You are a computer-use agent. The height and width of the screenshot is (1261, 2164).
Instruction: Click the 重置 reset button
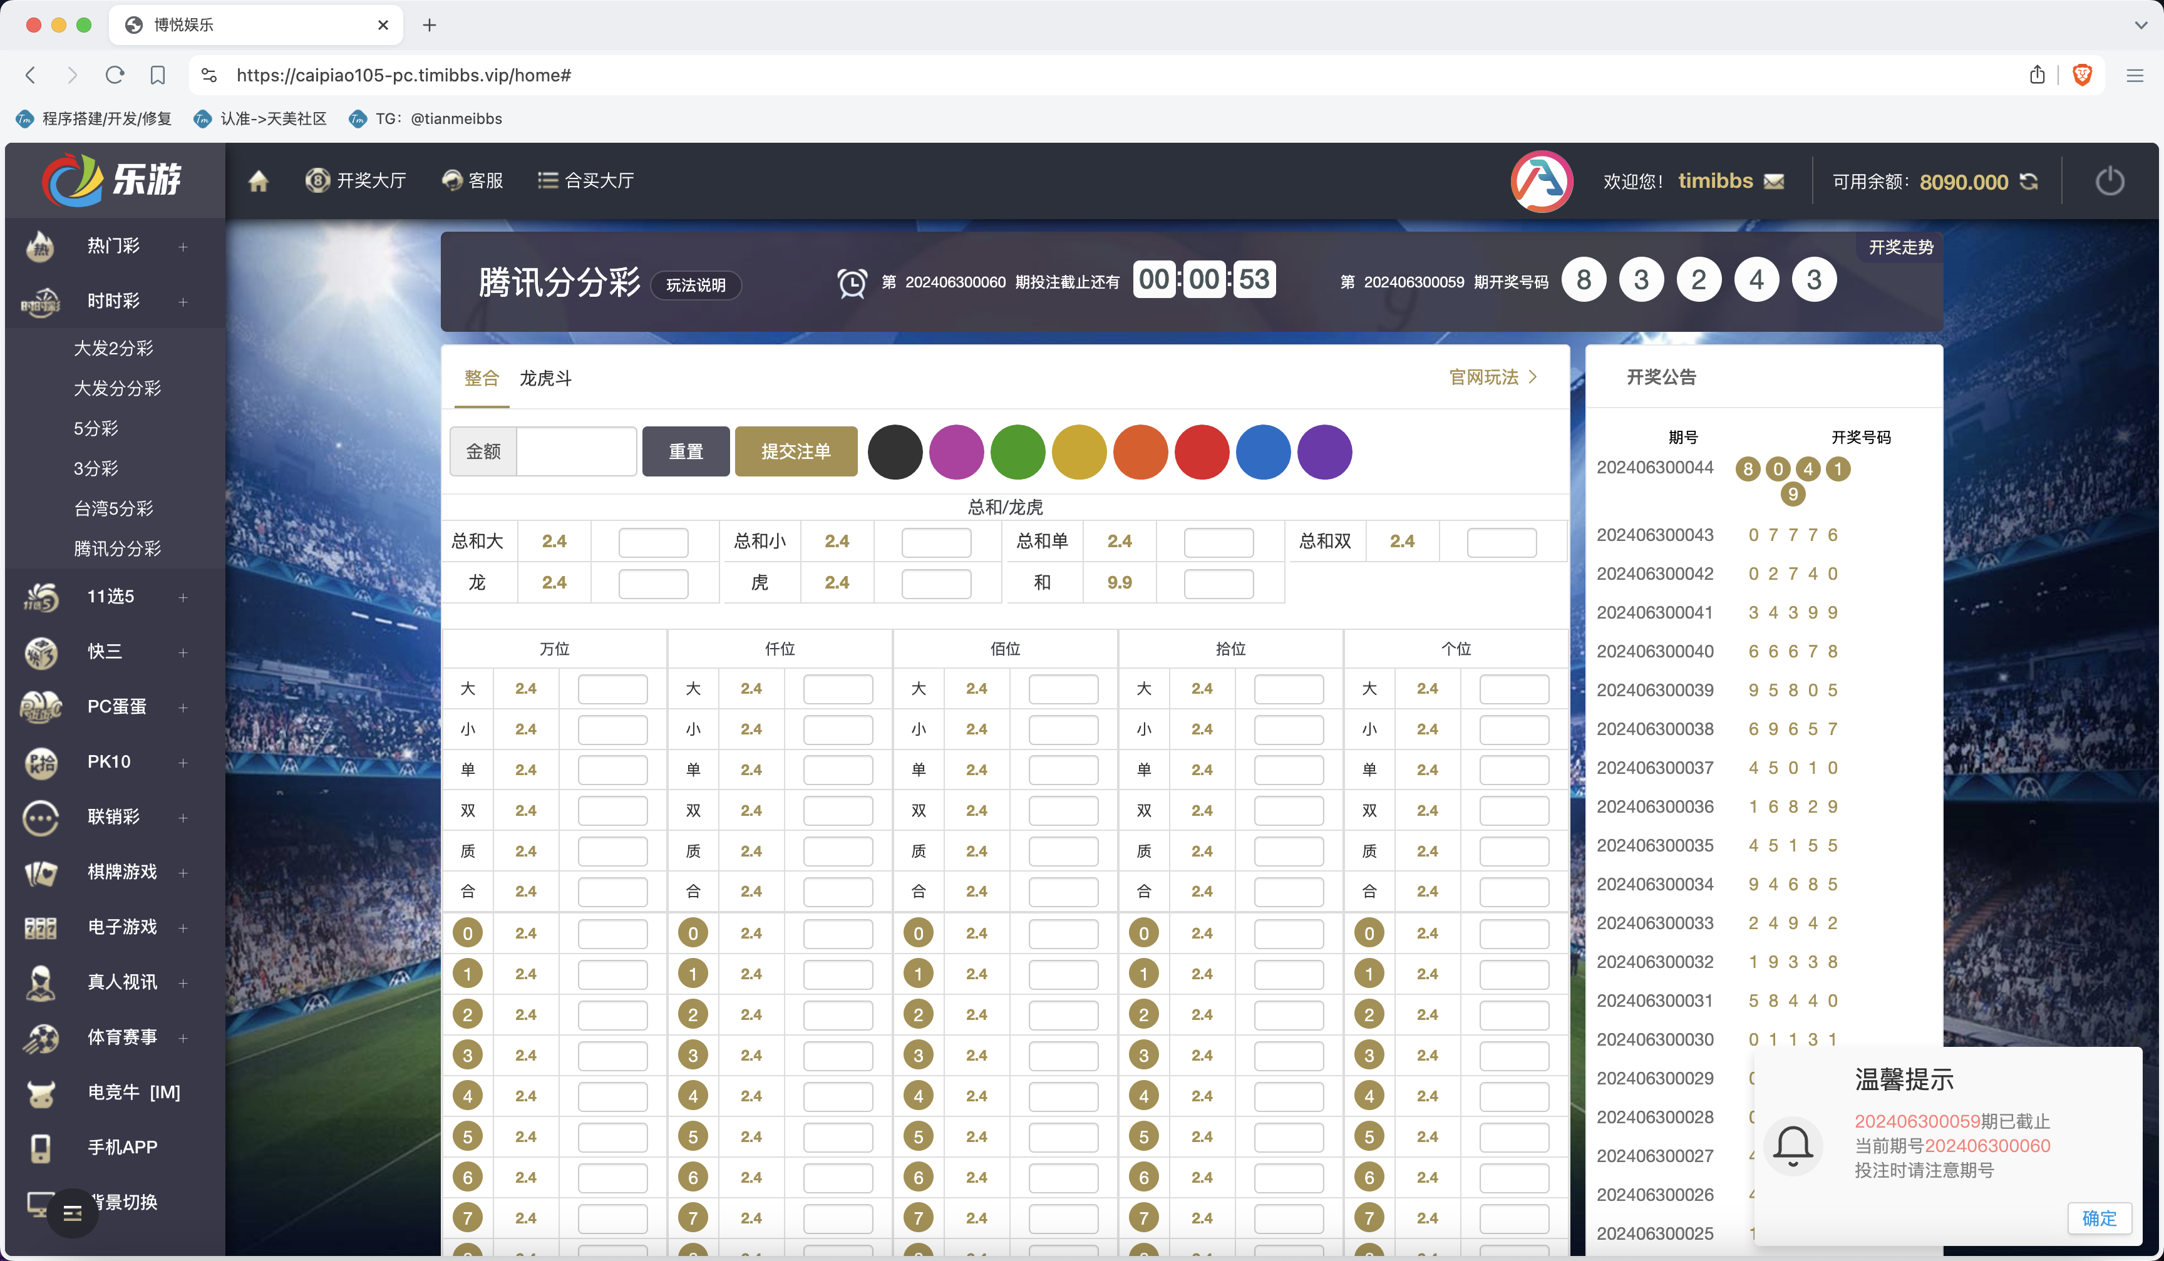(685, 451)
